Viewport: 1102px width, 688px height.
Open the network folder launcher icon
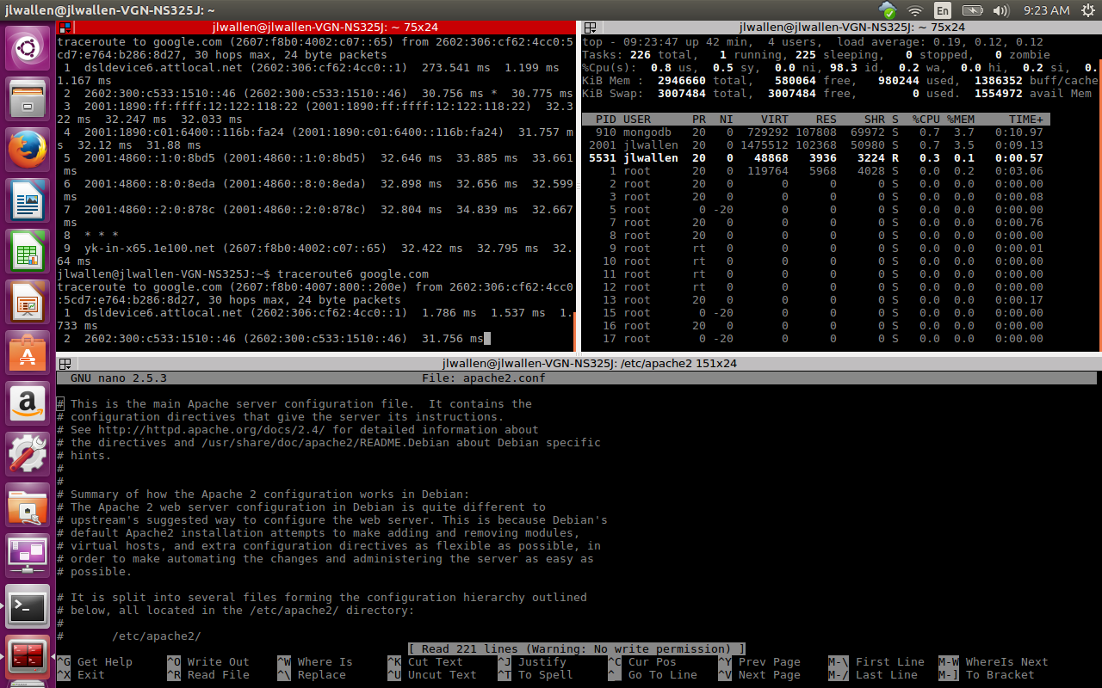28,505
